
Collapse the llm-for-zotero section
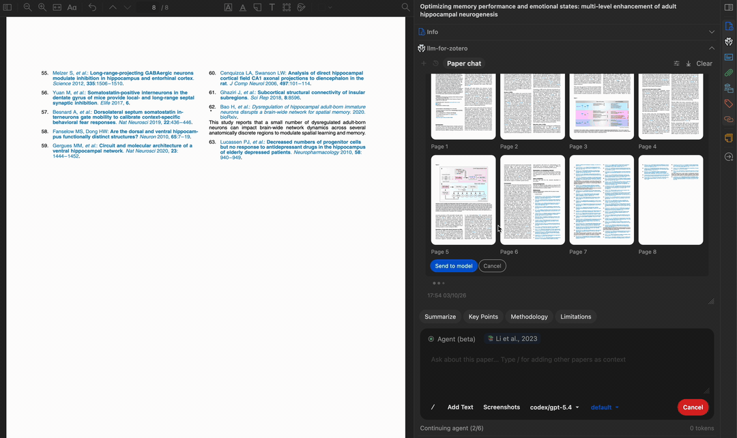click(712, 48)
